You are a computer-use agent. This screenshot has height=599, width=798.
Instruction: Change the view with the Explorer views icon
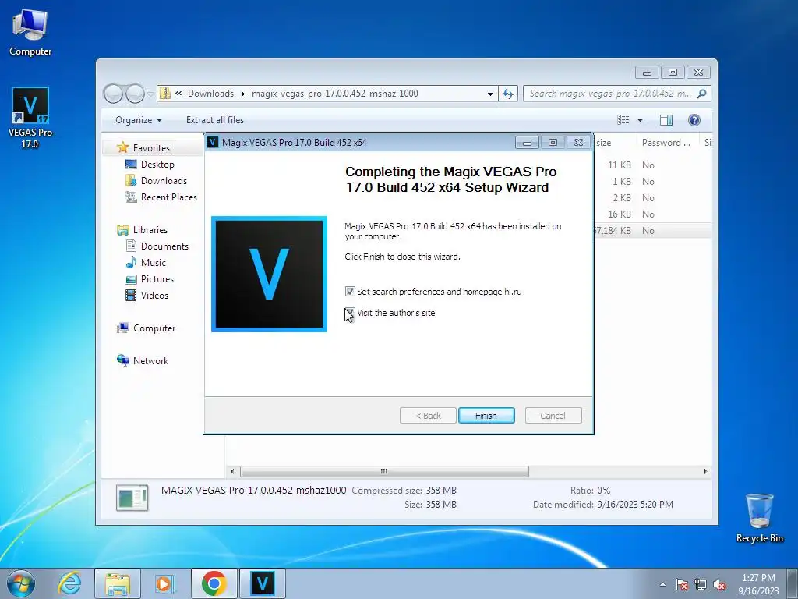(623, 119)
